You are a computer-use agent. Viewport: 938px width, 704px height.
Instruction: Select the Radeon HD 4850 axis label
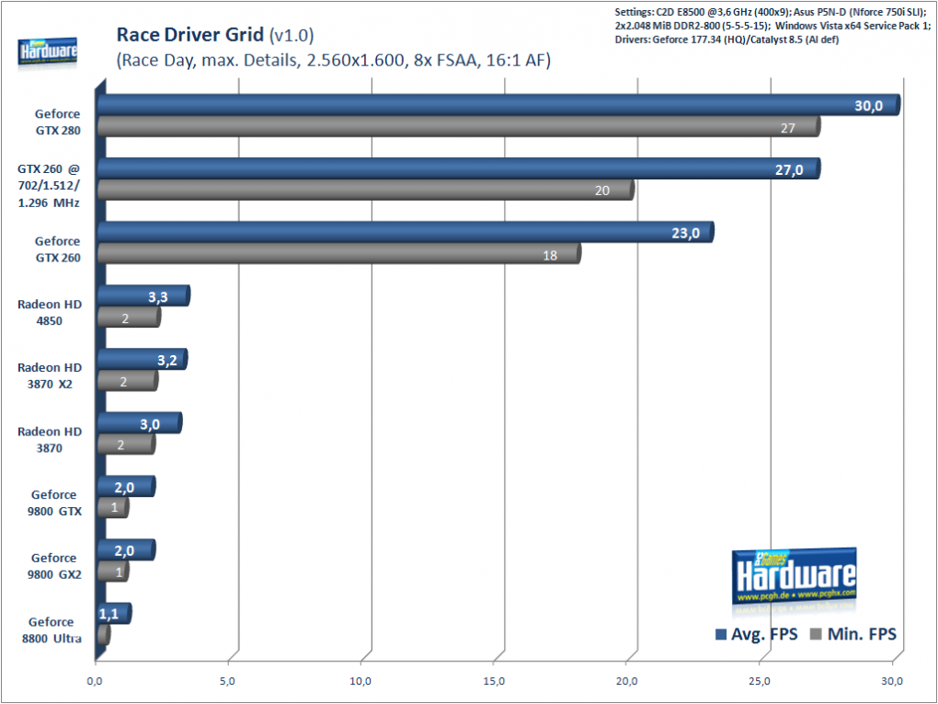click(50, 313)
